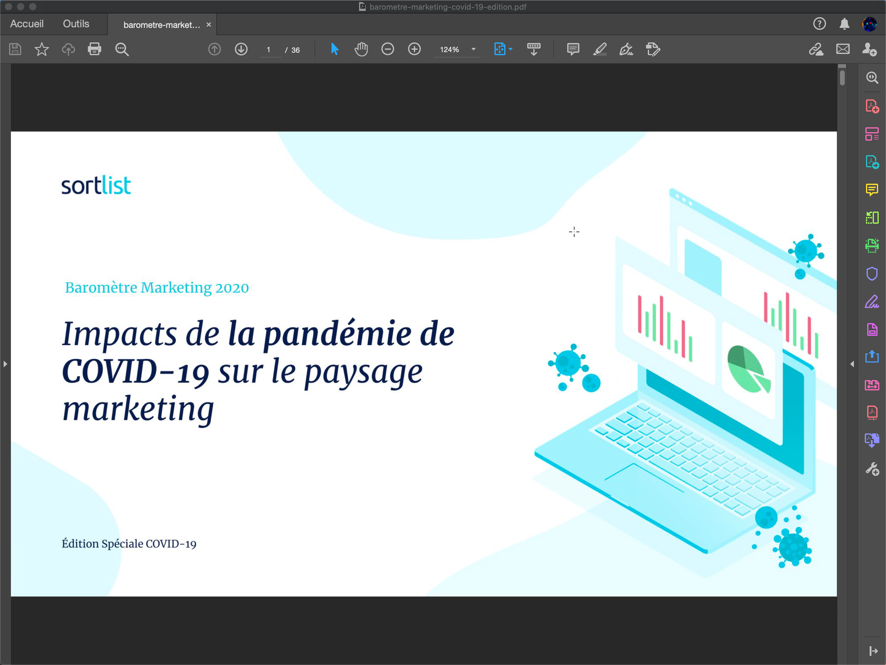Image resolution: width=886 pixels, height=665 pixels.
Task: Click the vertical scrollbar thumb
Action: point(842,78)
